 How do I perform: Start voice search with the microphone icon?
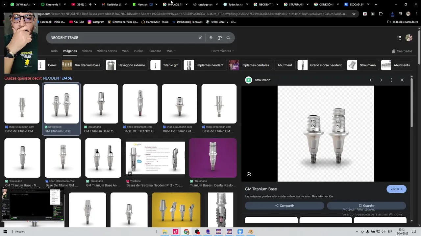coord(211,38)
